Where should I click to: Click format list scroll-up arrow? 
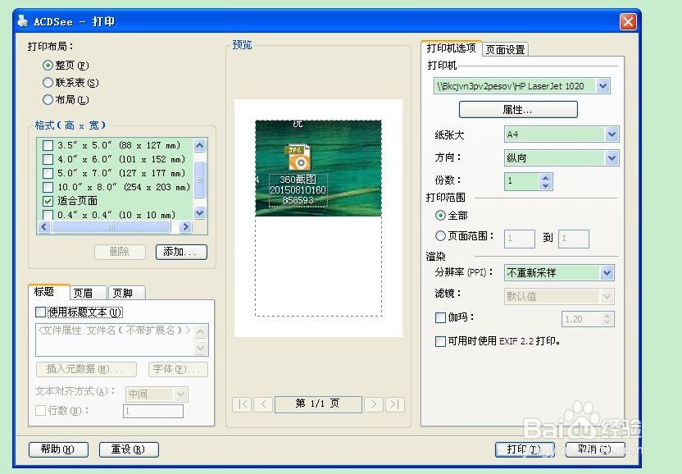[200, 145]
